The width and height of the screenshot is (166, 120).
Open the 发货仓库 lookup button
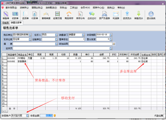30,39
